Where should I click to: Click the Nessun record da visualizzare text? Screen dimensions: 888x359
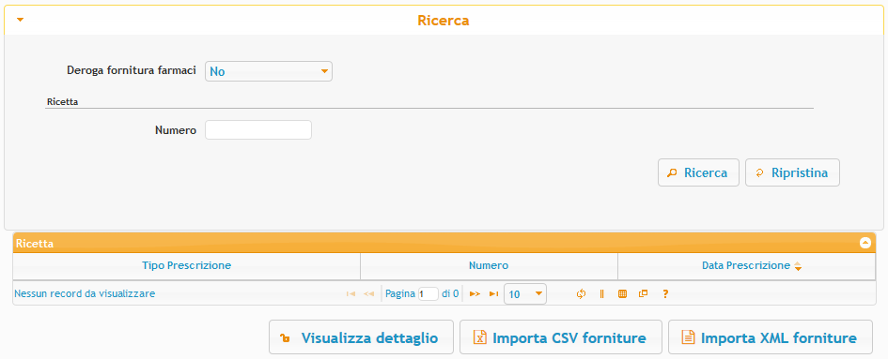click(x=85, y=293)
